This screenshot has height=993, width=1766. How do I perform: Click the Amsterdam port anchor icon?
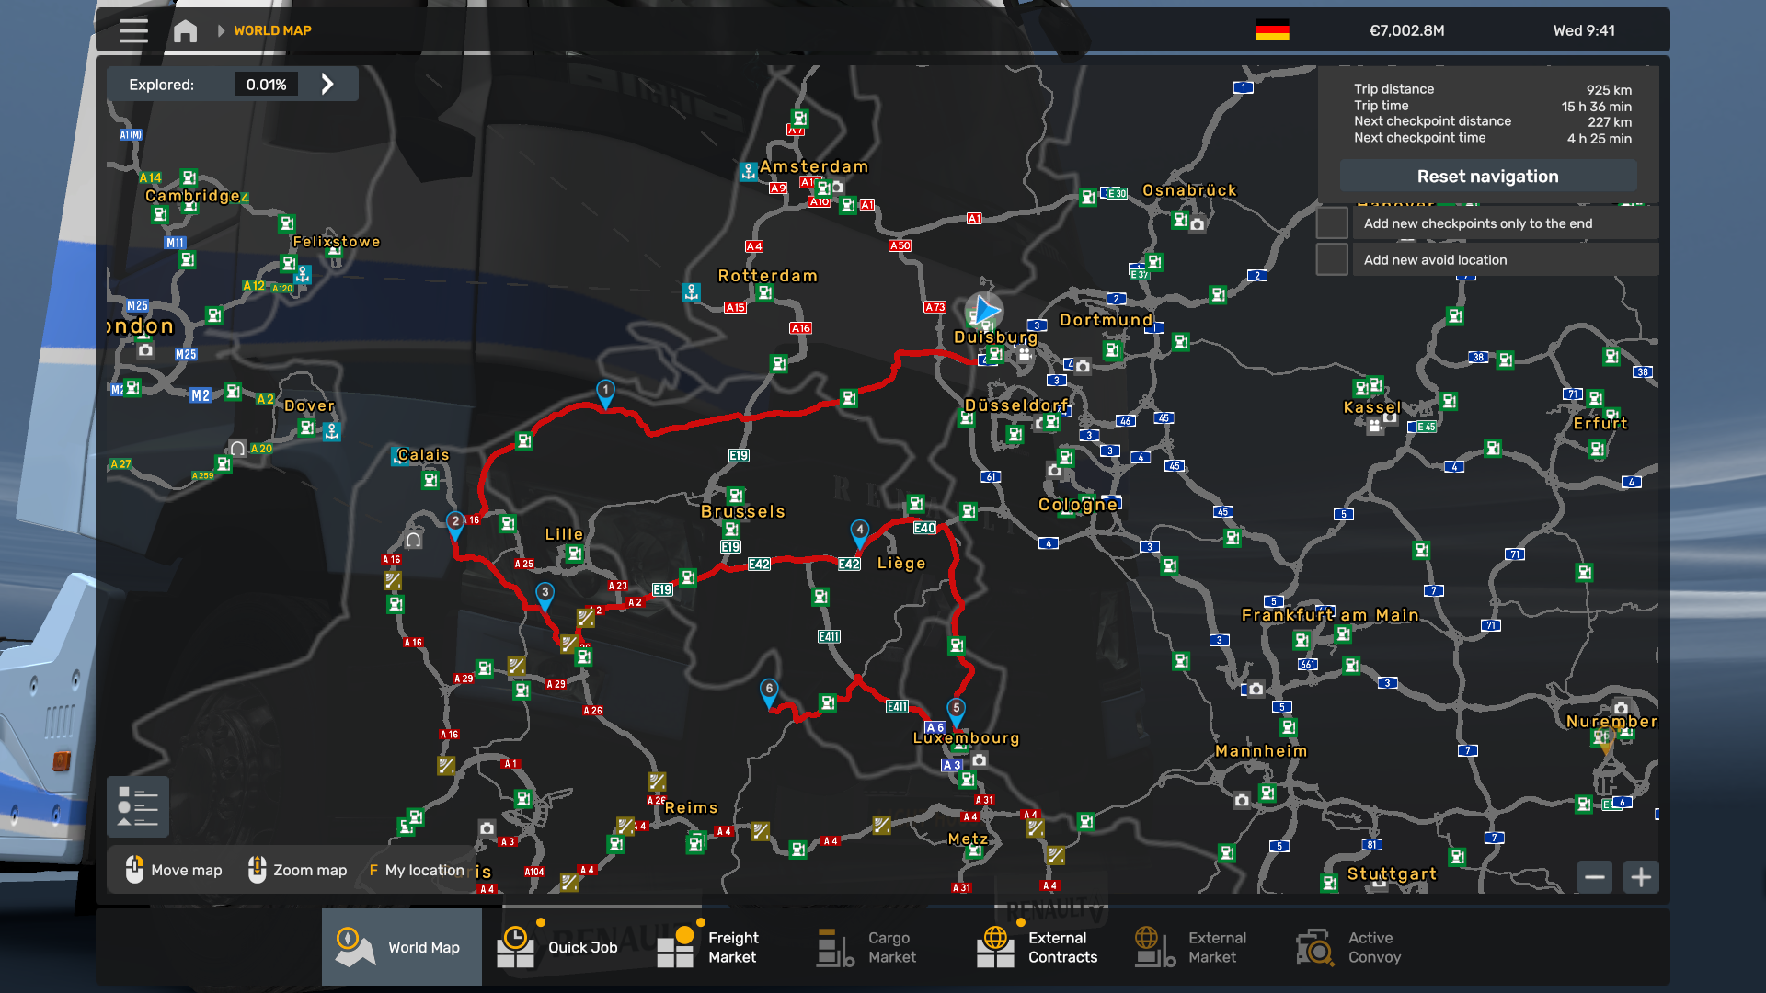coord(749,171)
